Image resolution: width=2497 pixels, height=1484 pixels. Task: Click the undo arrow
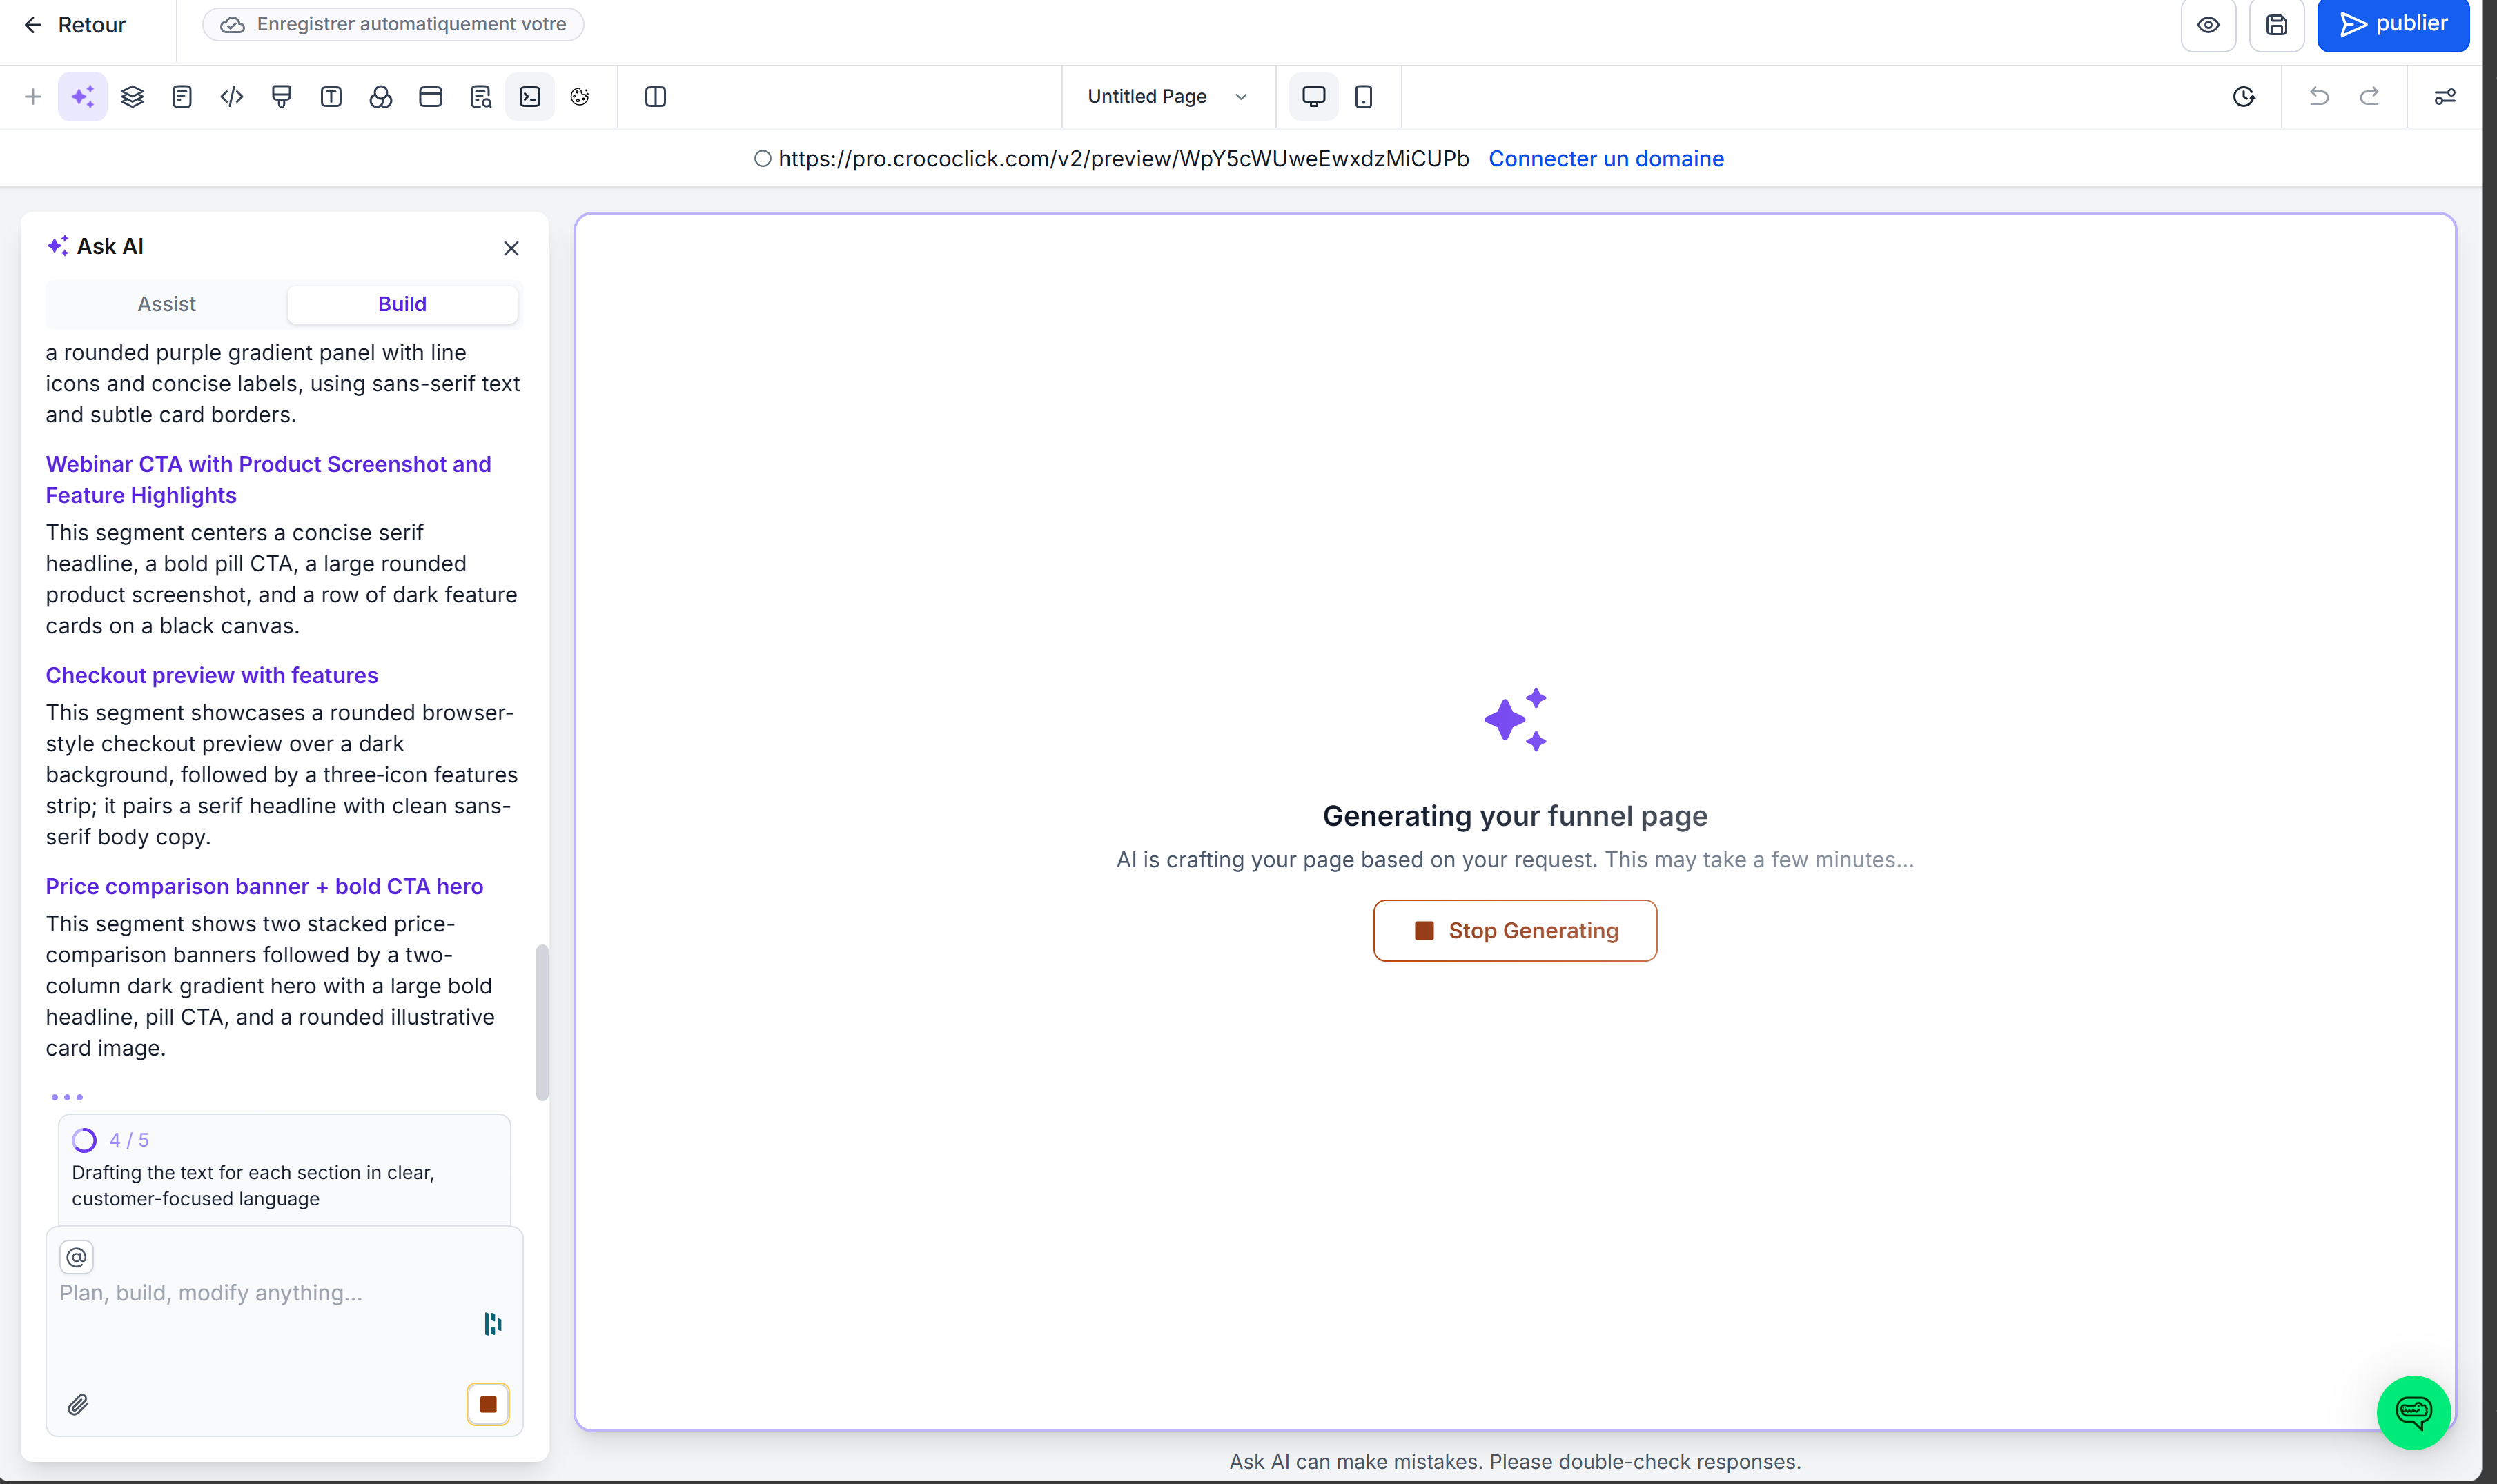2319,97
